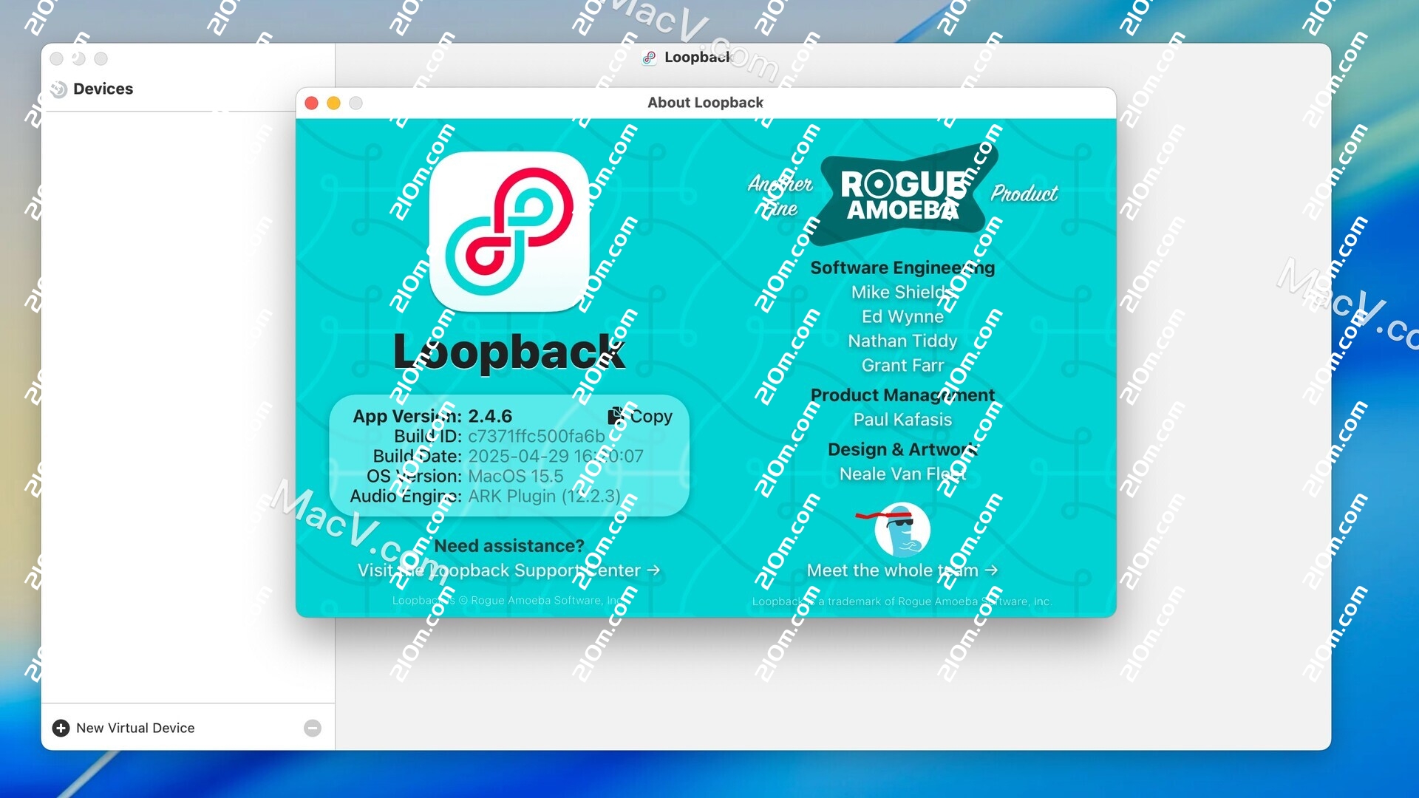Close the About Loopback window
This screenshot has height=798, width=1419.
(311, 103)
